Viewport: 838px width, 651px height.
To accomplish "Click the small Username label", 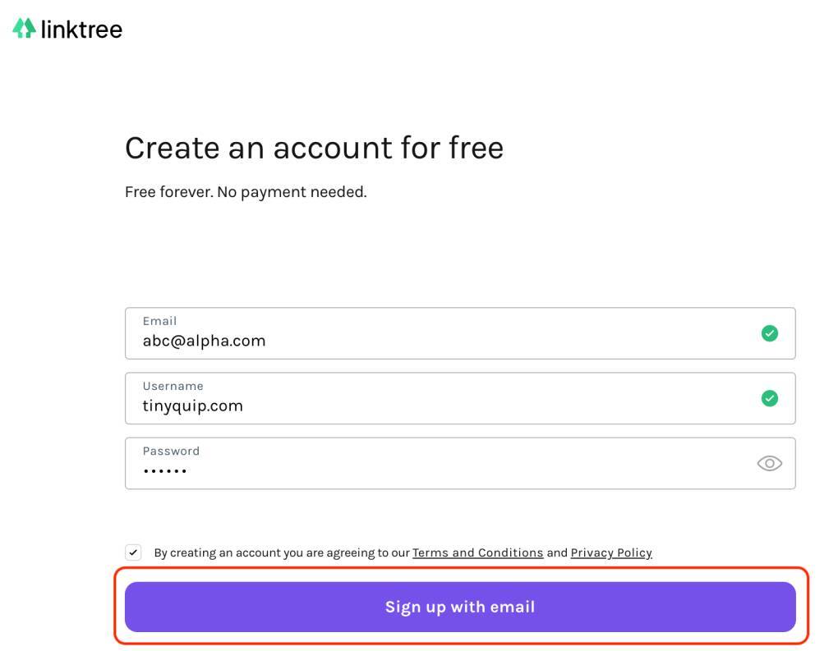I will tap(173, 386).
